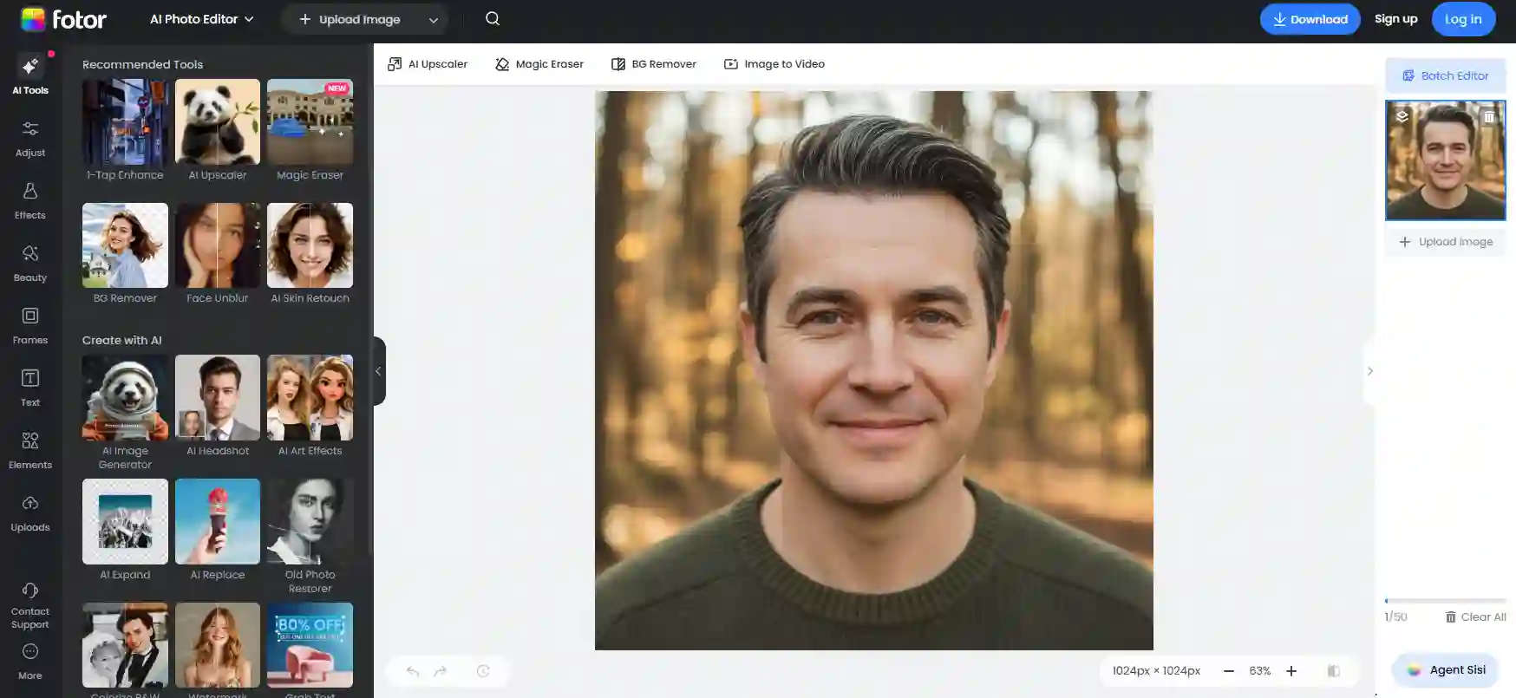
Task: Zoom in with the plus icon
Action: tap(1291, 671)
